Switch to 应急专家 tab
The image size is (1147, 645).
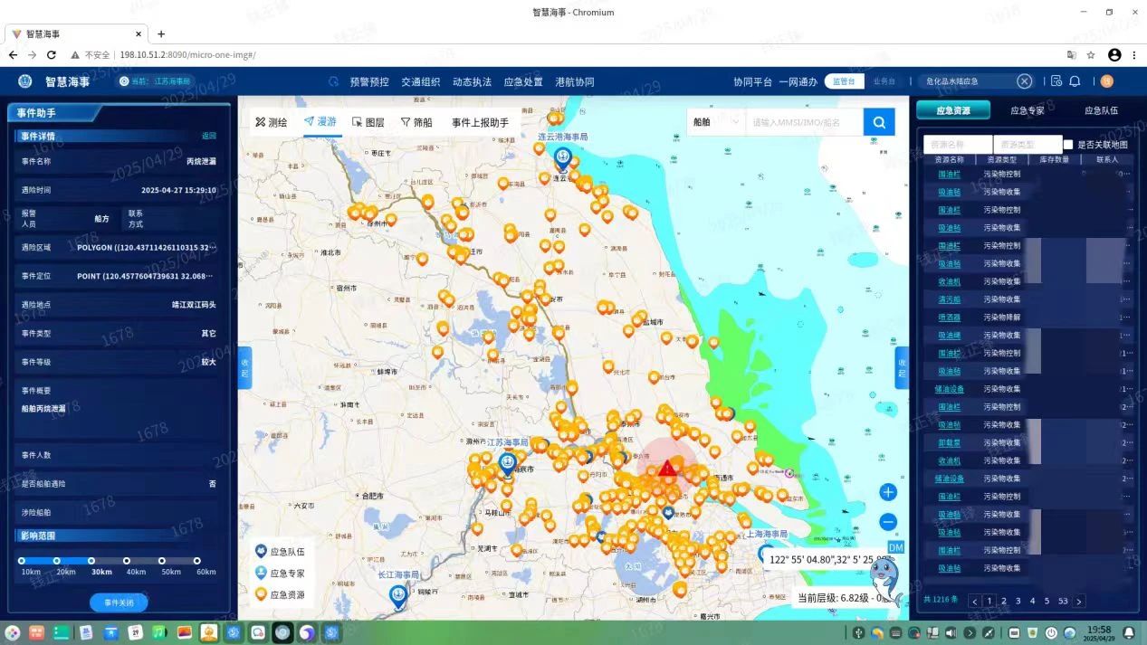pos(1028,110)
